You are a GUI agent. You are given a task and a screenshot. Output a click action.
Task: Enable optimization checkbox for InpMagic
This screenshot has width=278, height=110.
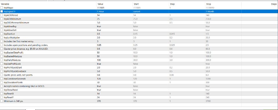coord(2,8)
